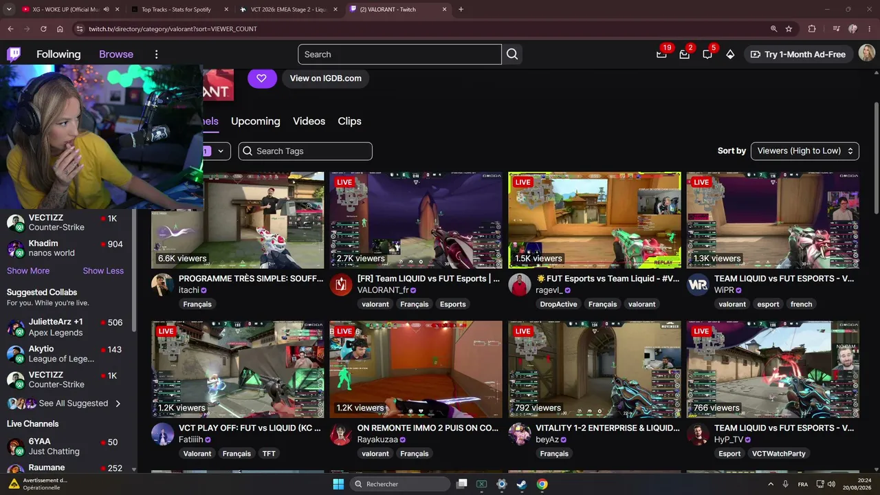Switch to the Upcoming tab
This screenshot has height=495, width=880.
pyautogui.click(x=256, y=121)
